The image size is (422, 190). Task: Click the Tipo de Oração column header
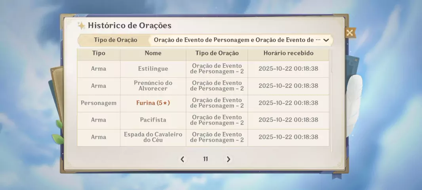point(217,53)
